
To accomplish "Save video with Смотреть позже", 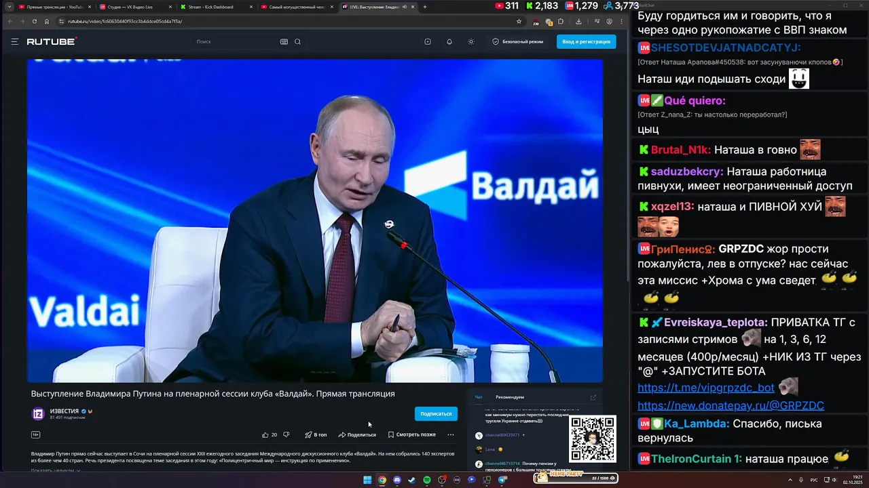I will (x=412, y=434).
